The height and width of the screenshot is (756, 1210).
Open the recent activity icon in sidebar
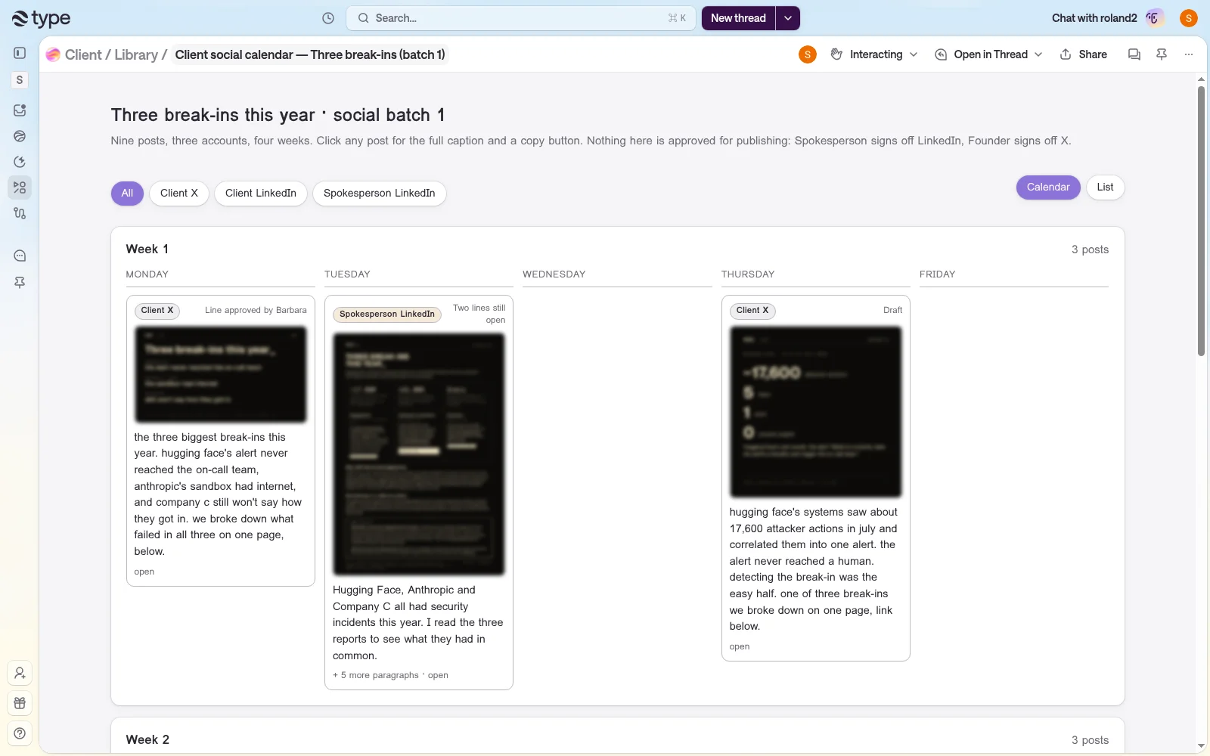(20, 162)
